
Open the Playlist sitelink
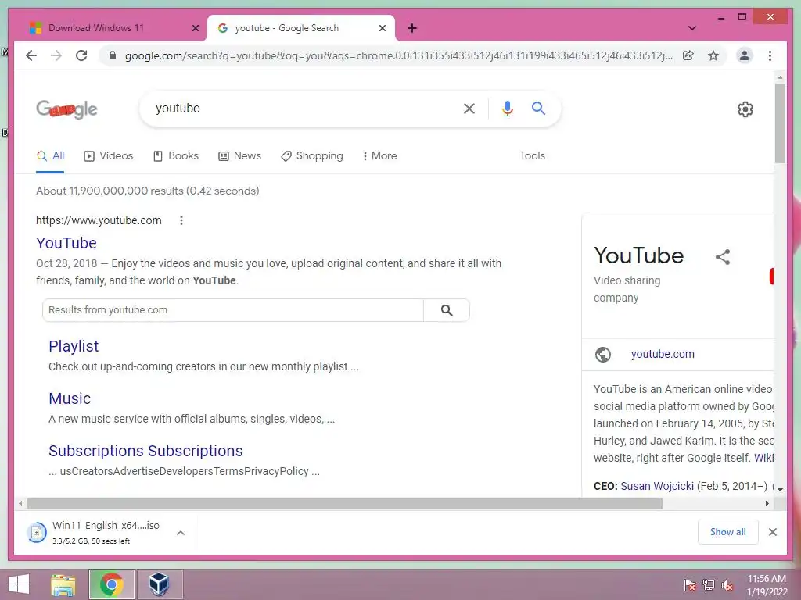coord(74,346)
